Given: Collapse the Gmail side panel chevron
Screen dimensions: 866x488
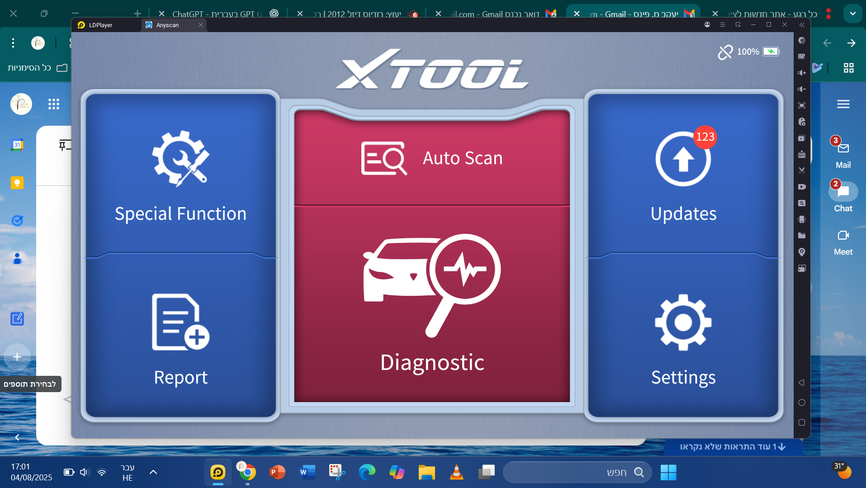Looking at the screenshot, I should (x=17, y=437).
